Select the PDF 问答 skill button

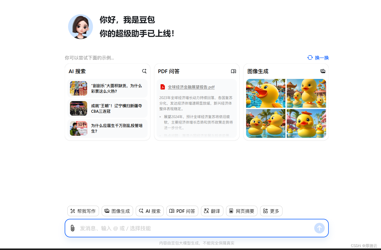click(x=182, y=211)
